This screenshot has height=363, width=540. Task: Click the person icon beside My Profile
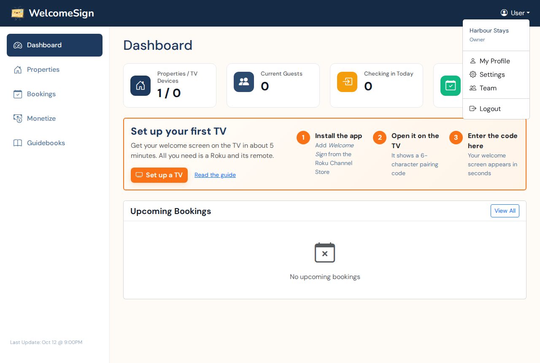click(x=473, y=61)
